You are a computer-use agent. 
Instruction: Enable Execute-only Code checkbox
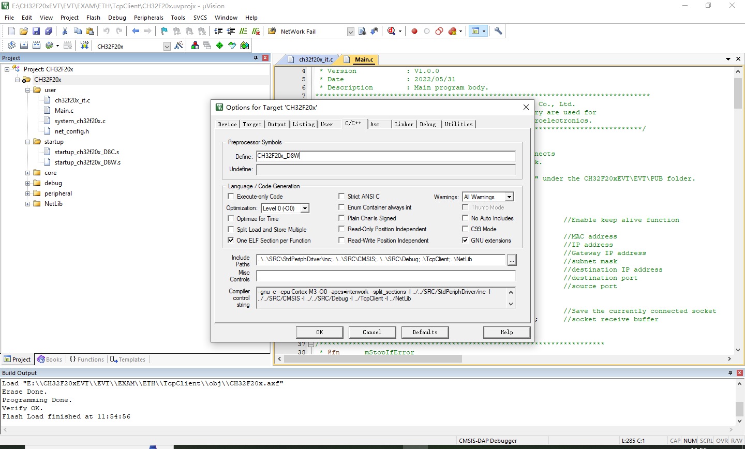231,197
